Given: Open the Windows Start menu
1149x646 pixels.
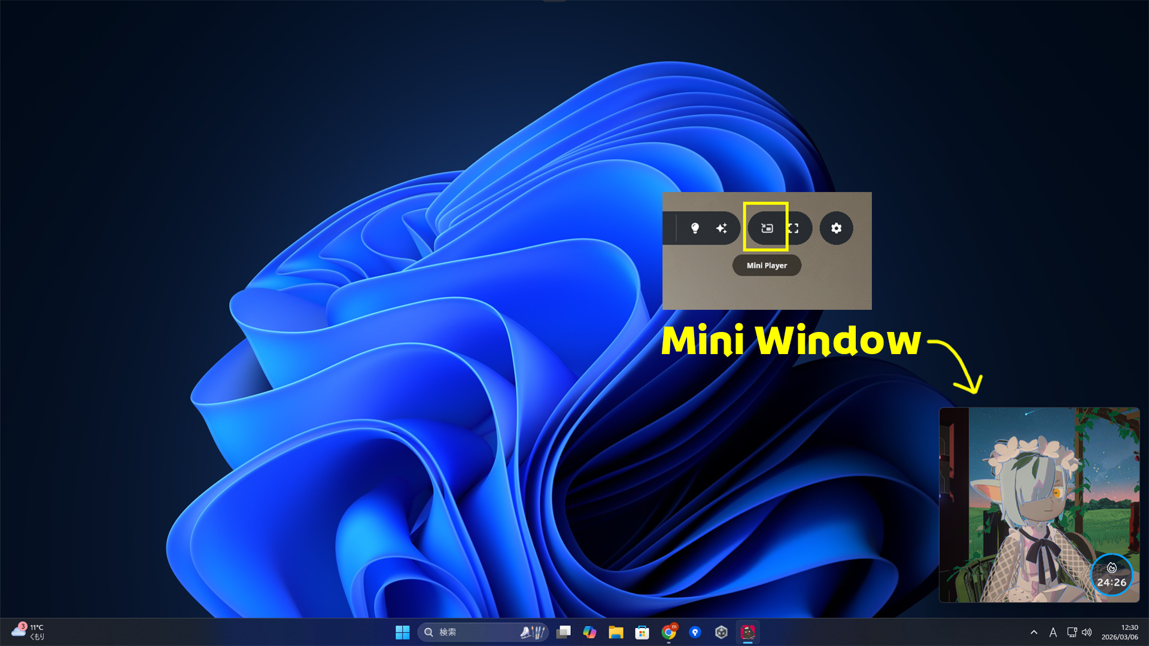Looking at the screenshot, I should point(402,632).
